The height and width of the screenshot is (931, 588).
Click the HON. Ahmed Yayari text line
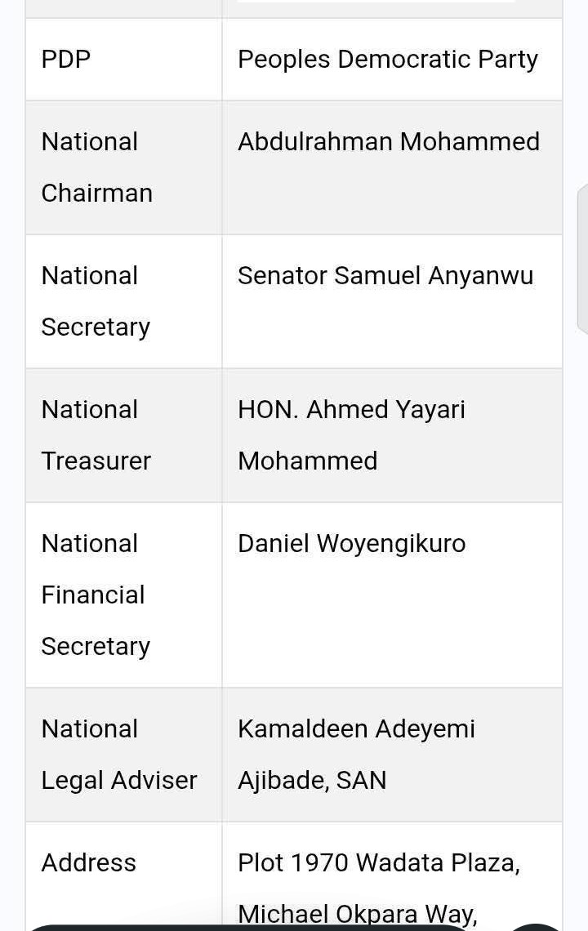tap(351, 410)
